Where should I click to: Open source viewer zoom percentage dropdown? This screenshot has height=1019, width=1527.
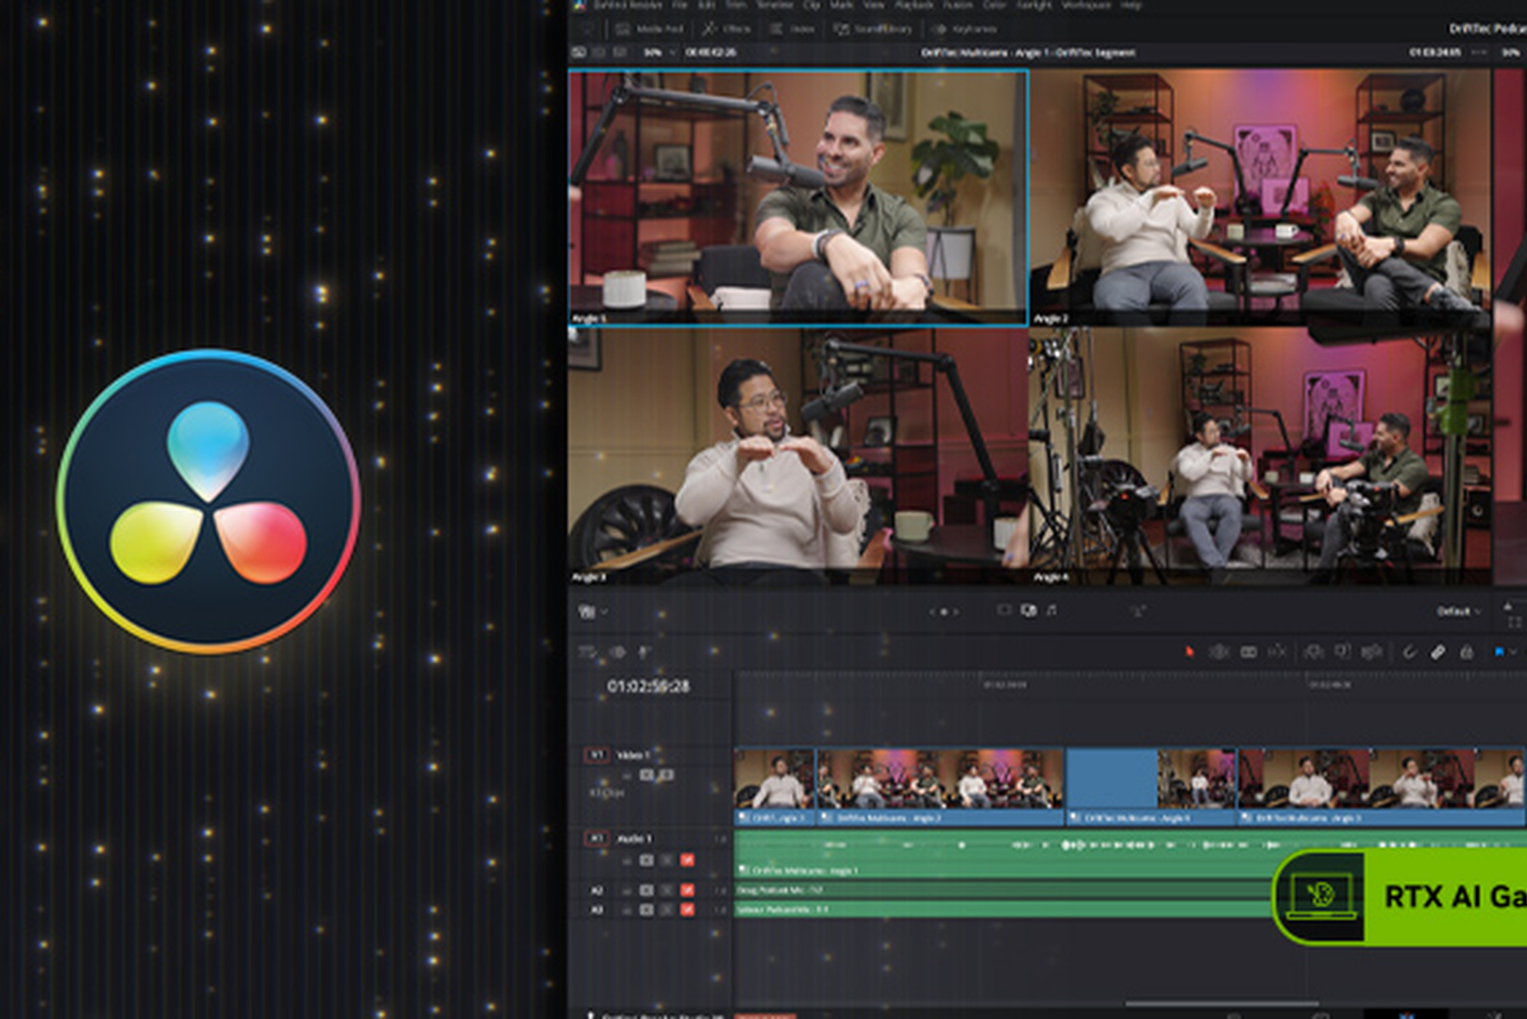[x=660, y=52]
